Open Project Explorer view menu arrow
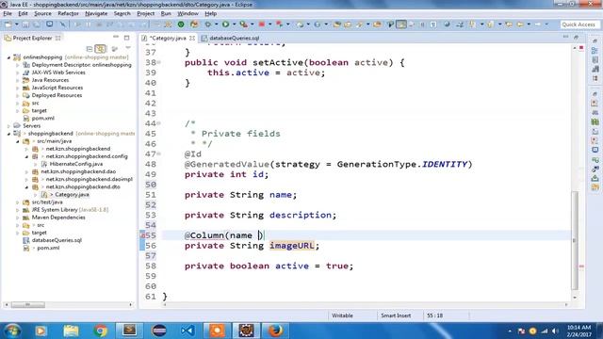 coord(128,48)
